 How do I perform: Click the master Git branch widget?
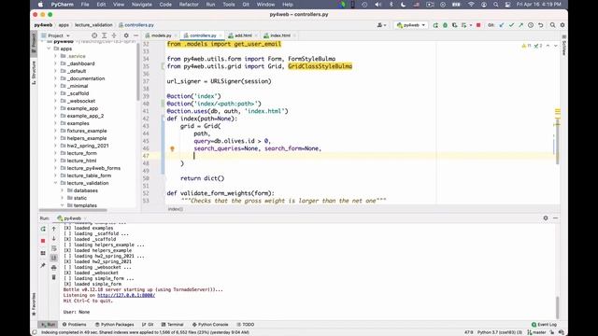coord(535,332)
